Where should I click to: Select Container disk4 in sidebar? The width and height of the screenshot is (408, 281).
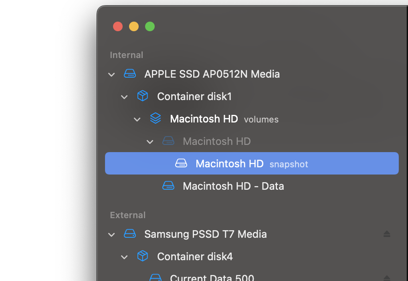pos(195,256)
